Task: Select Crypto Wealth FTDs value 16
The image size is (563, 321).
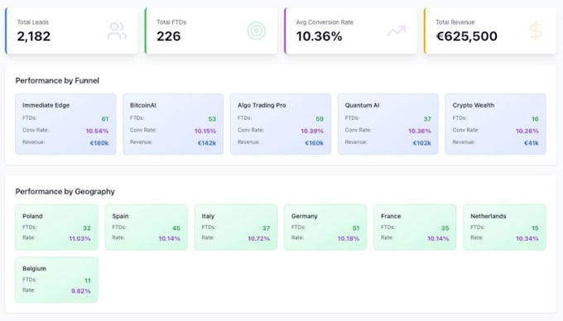Action: click(x=535, y=118)
